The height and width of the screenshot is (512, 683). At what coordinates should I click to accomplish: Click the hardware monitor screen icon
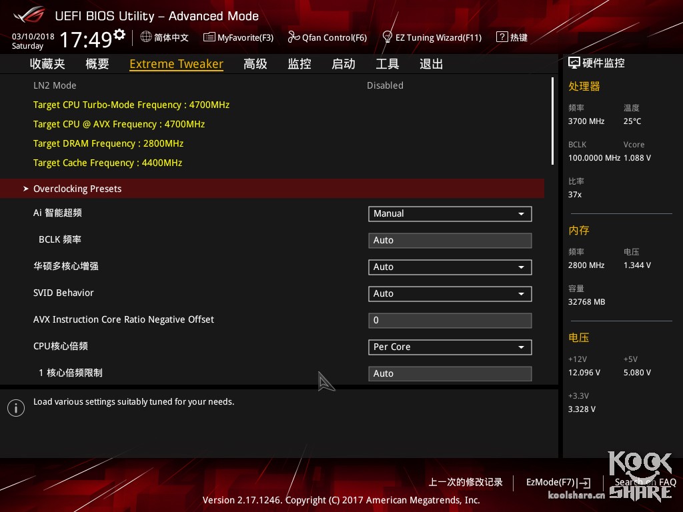click(x=574, y=63)
